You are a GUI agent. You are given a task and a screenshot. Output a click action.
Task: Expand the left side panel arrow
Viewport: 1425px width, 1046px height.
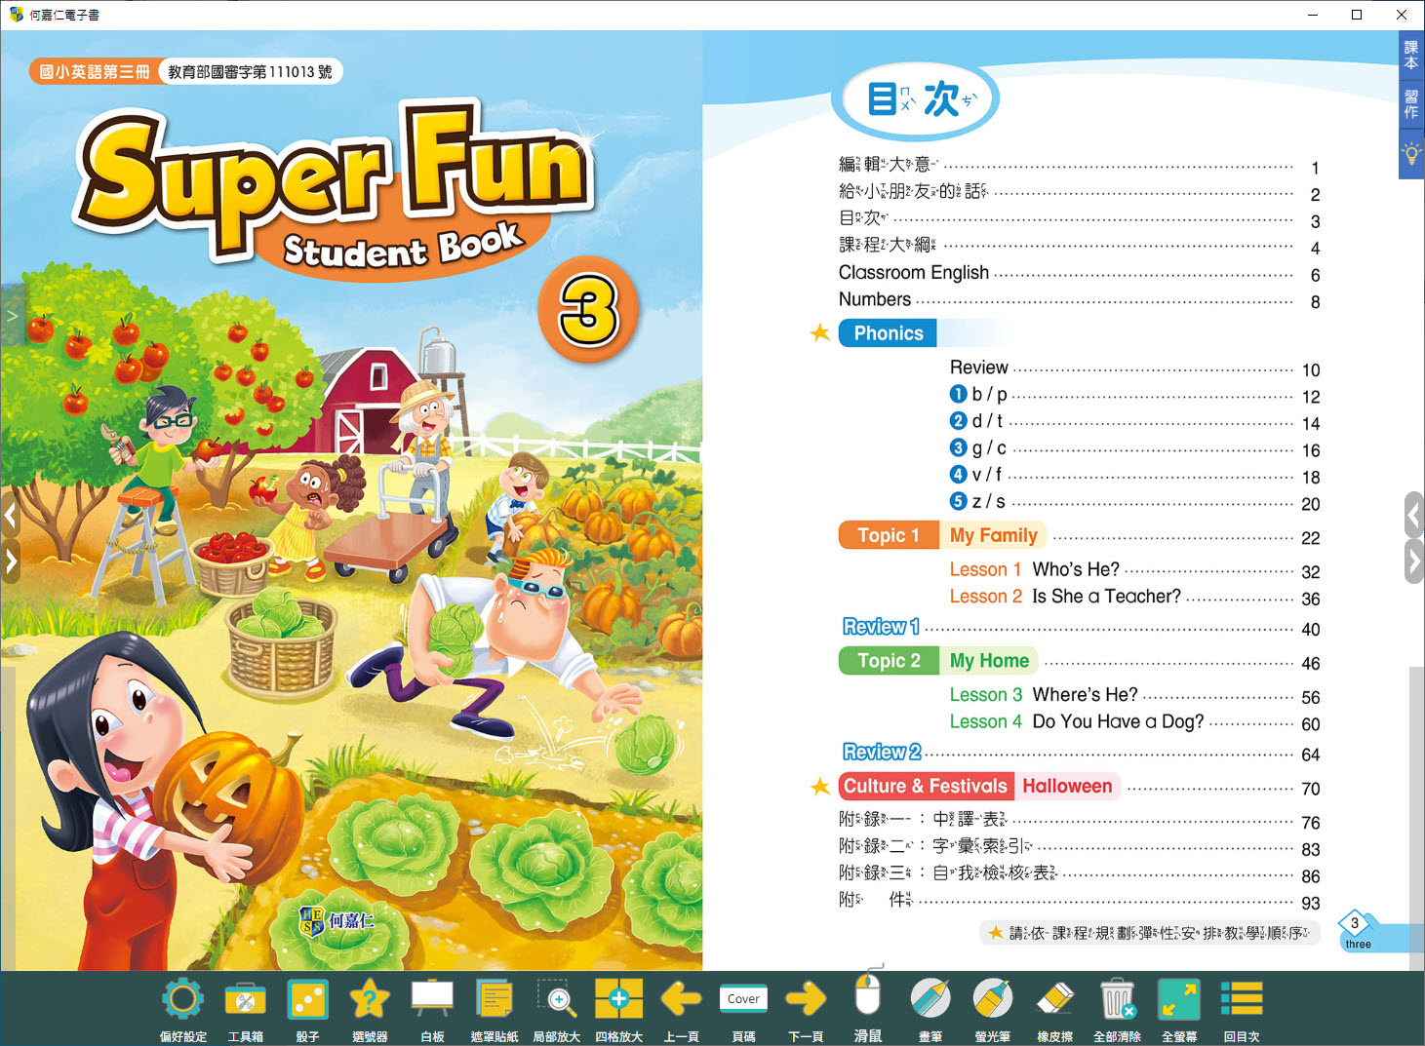[13, 316]
